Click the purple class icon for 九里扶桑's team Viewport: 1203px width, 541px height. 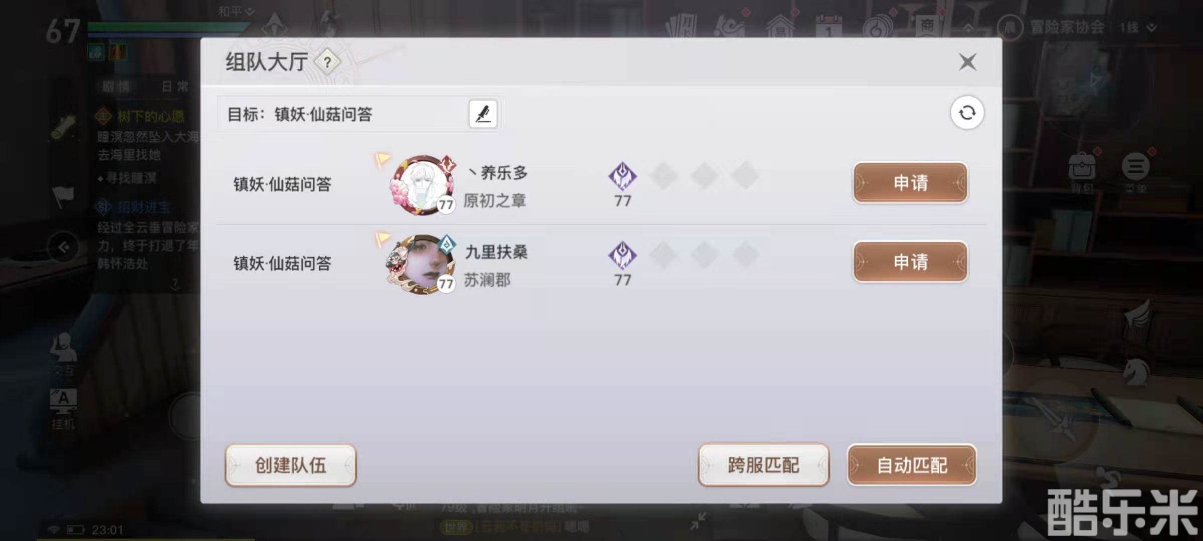pos(623,255)
